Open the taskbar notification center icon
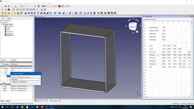Image resolution: width=194 pixels, height=109 pixels. pos(191,107)
